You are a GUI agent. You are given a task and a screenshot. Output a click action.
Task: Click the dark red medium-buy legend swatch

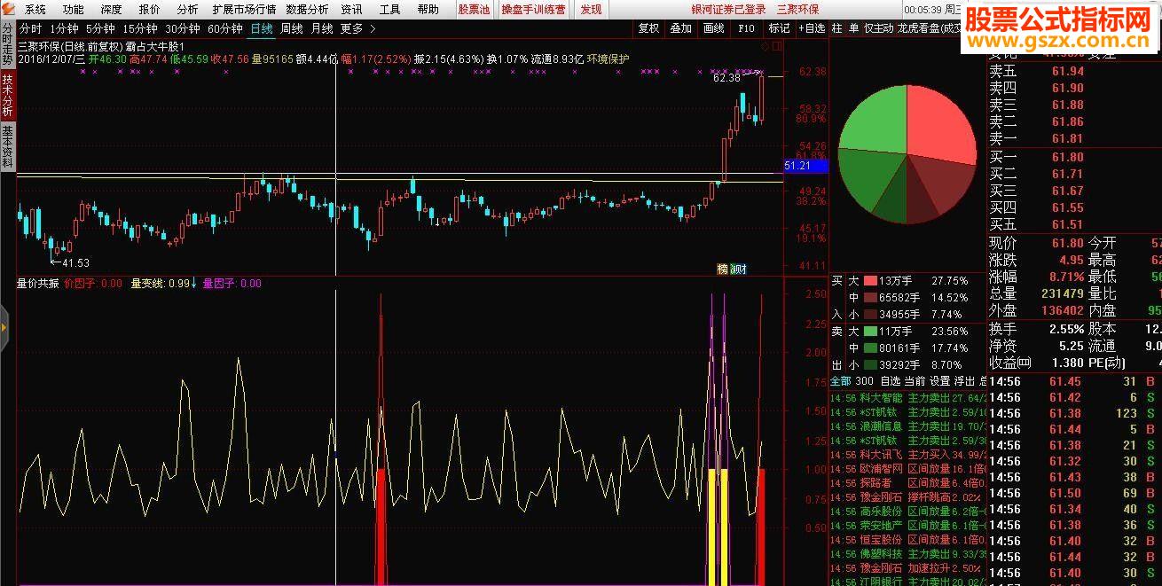870,298
